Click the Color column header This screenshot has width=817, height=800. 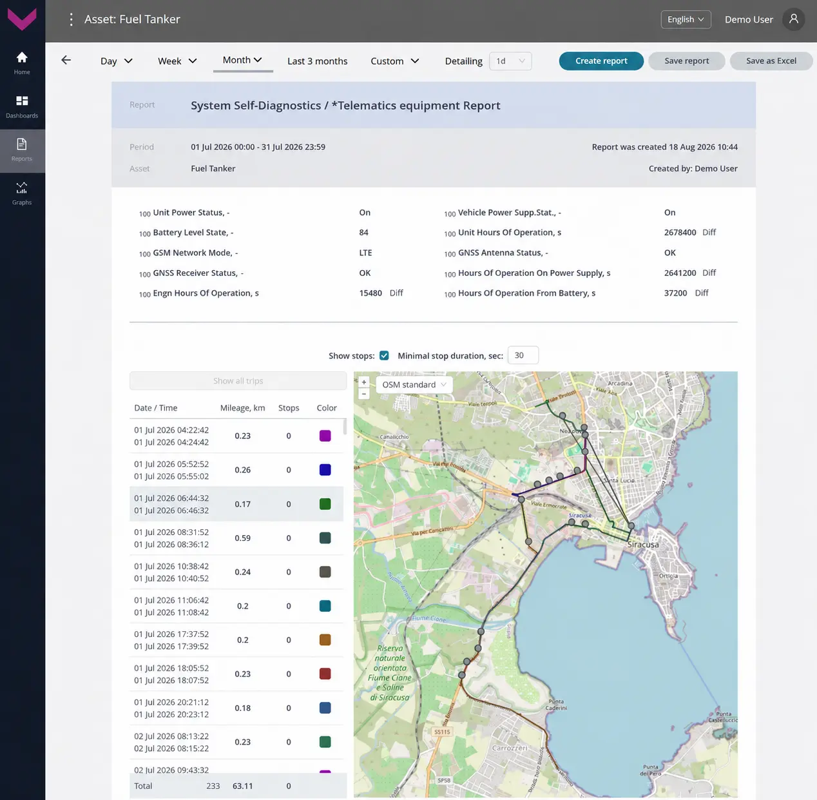pyautogui.click(x=327, y=408)
